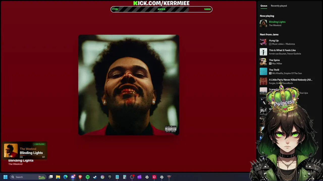Open the red V-shaped taskbar icon
The height and width of the screenshot is (181, 323).
(x=169, y=177)
